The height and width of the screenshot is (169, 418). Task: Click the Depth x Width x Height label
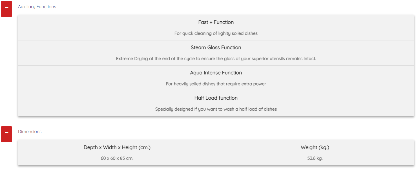pos(117,147)
